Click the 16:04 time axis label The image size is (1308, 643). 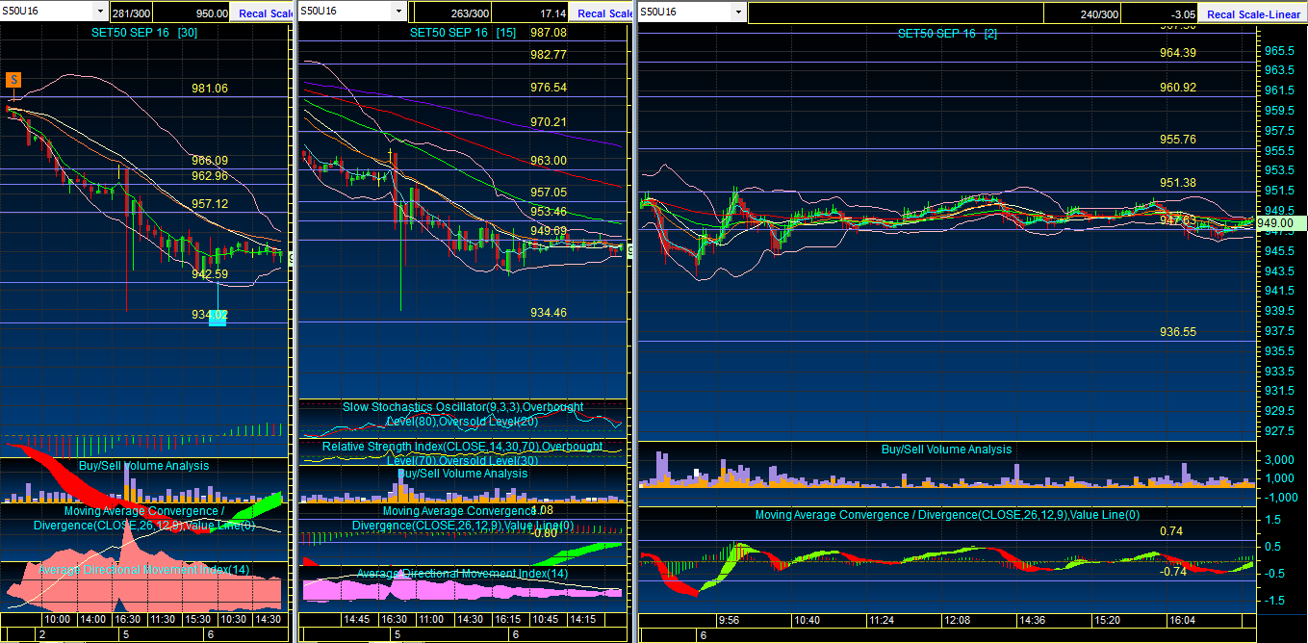point(1181,621)
